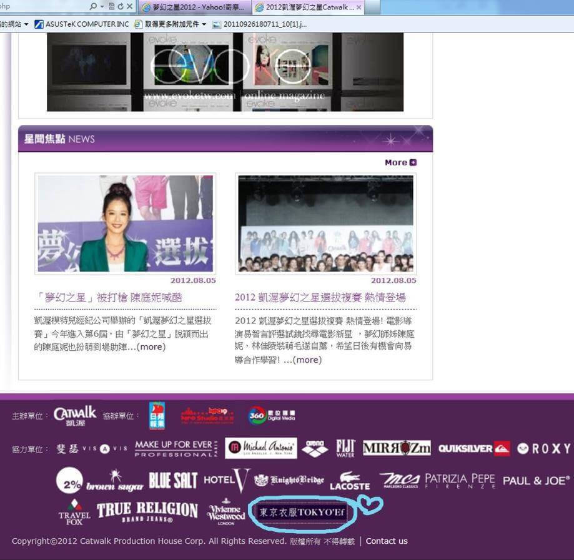Image resolution: width=574 pixels, height=560 pixels.
Task: Open the 選拔複賽 group photo thumbnail
Action: [325, 224]
